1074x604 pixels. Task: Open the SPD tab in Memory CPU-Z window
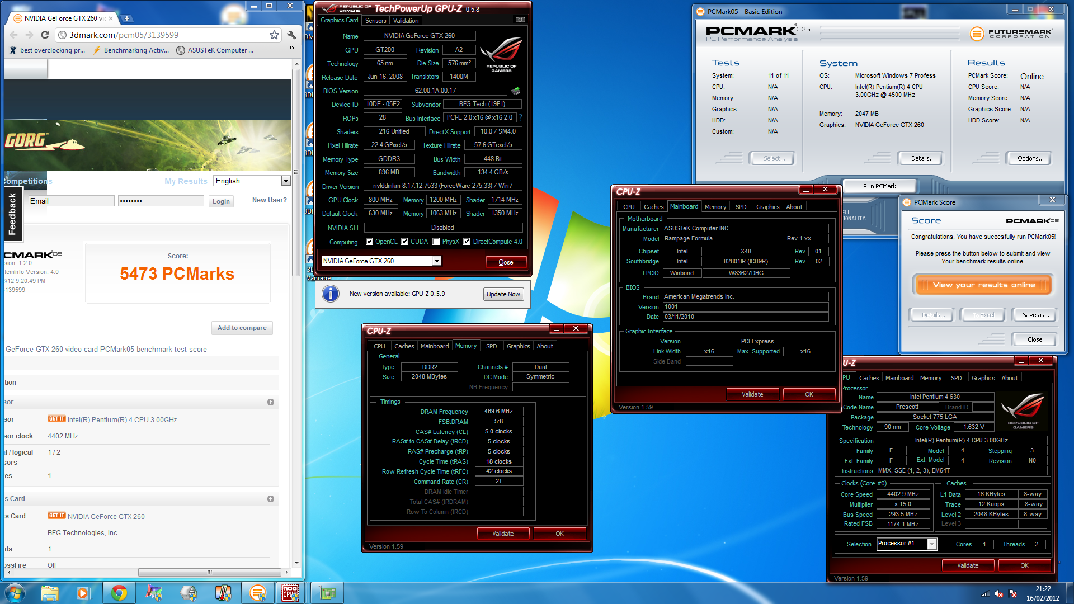coord(491,346)
